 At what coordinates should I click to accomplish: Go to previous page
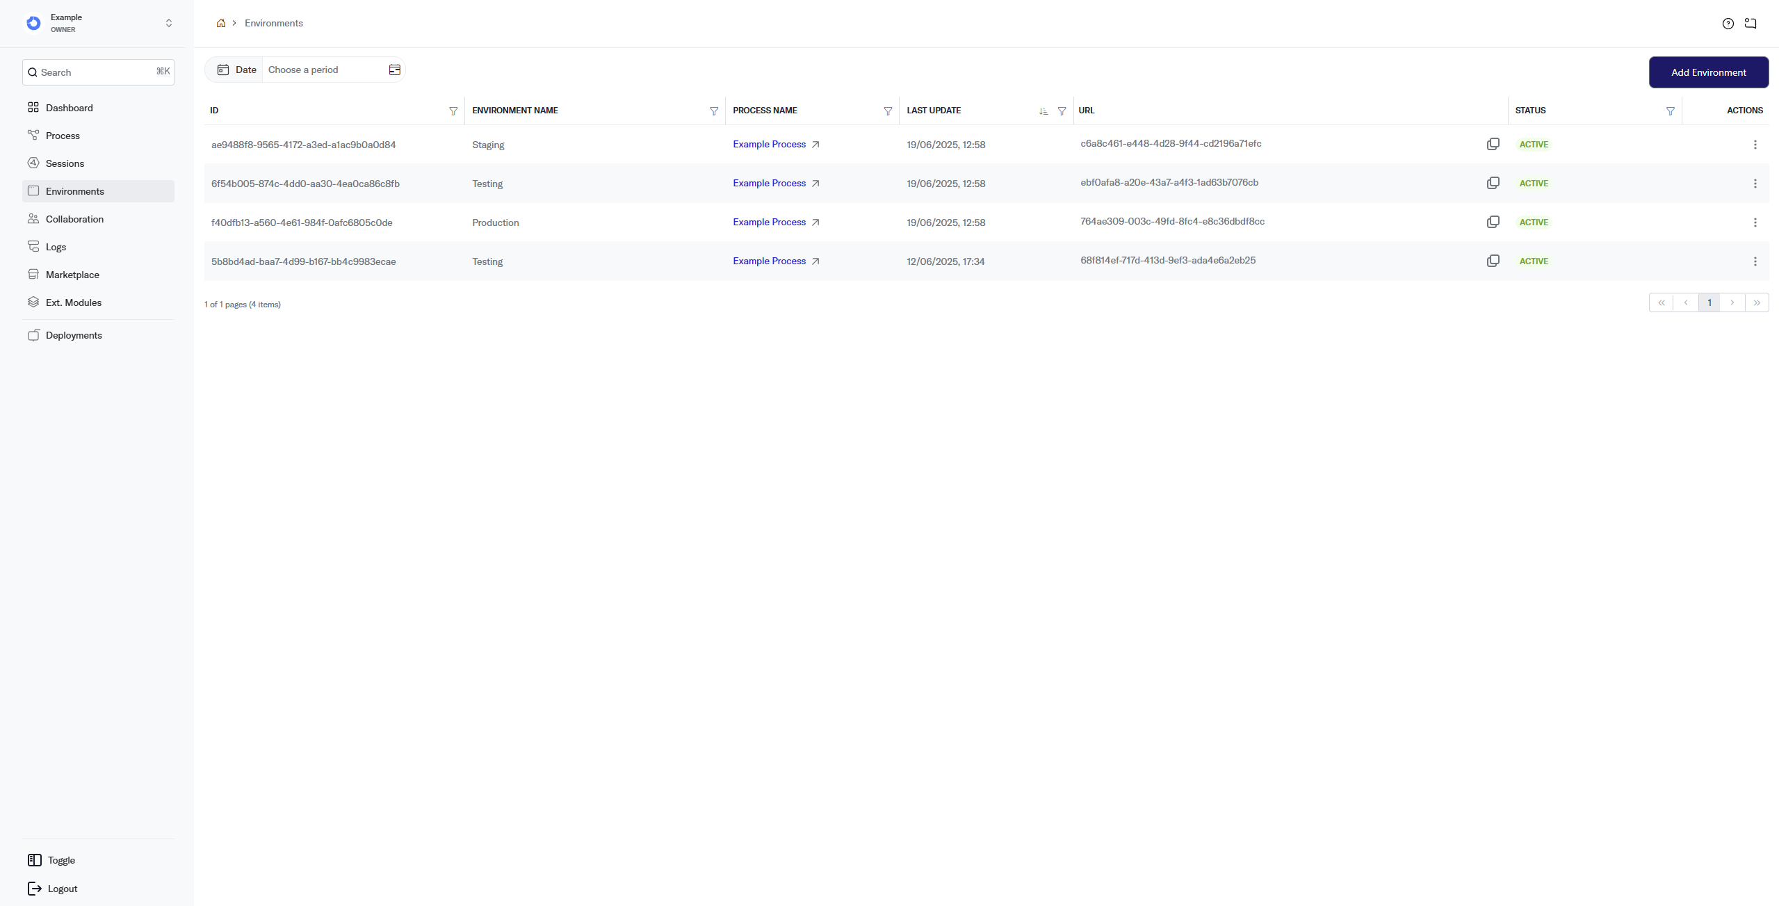point(1686,302)
